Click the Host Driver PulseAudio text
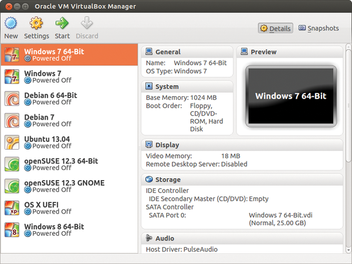352x264 pixels. coord(182,249)
